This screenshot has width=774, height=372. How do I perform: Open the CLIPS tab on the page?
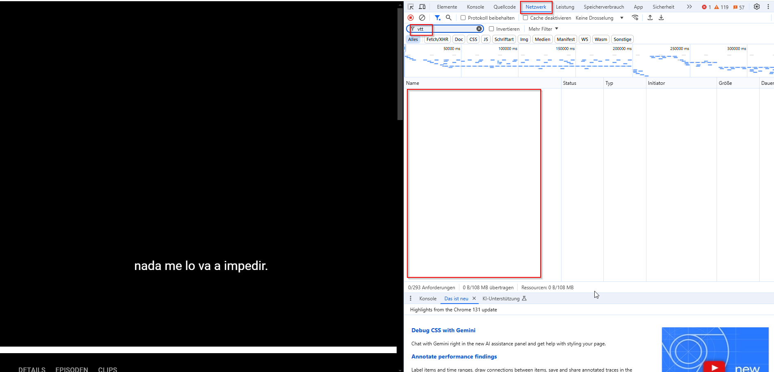(107, 369)
